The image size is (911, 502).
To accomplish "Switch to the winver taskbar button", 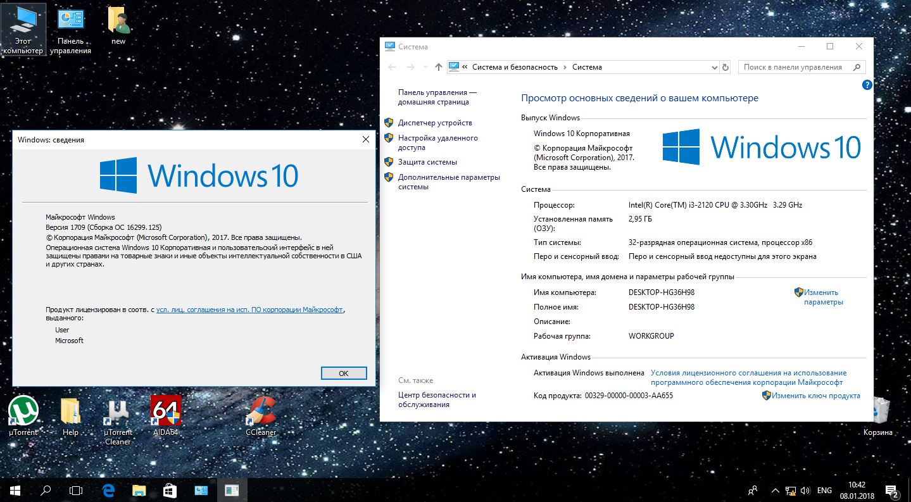I will [232, 490].
